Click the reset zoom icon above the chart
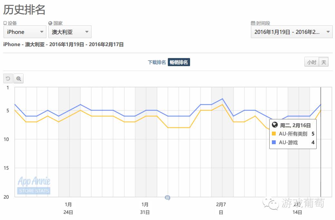This screenshot has width=335, height=220. pos(8,78)
